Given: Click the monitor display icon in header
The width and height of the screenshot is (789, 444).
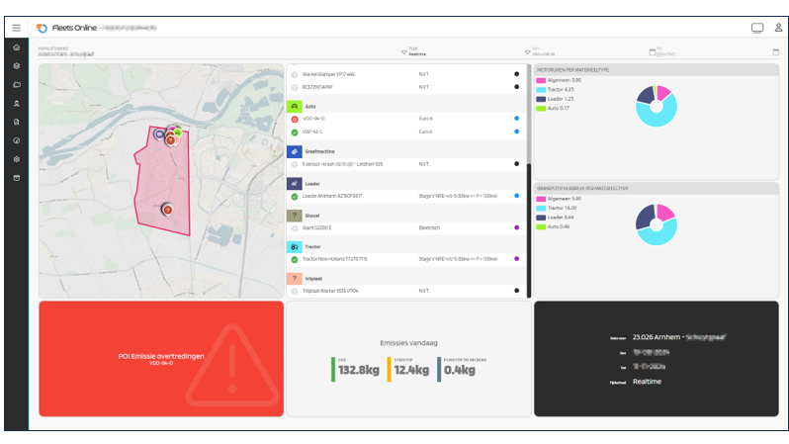Looking at the screenshot, I should pos(757,28).
